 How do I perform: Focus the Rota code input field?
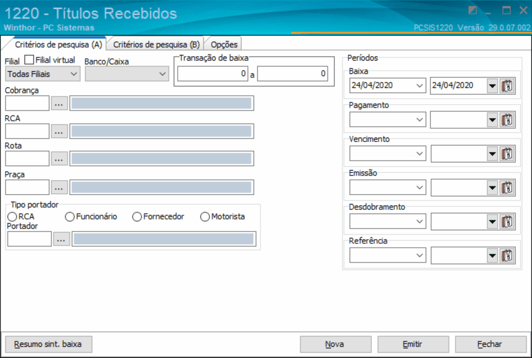(28, 158)
